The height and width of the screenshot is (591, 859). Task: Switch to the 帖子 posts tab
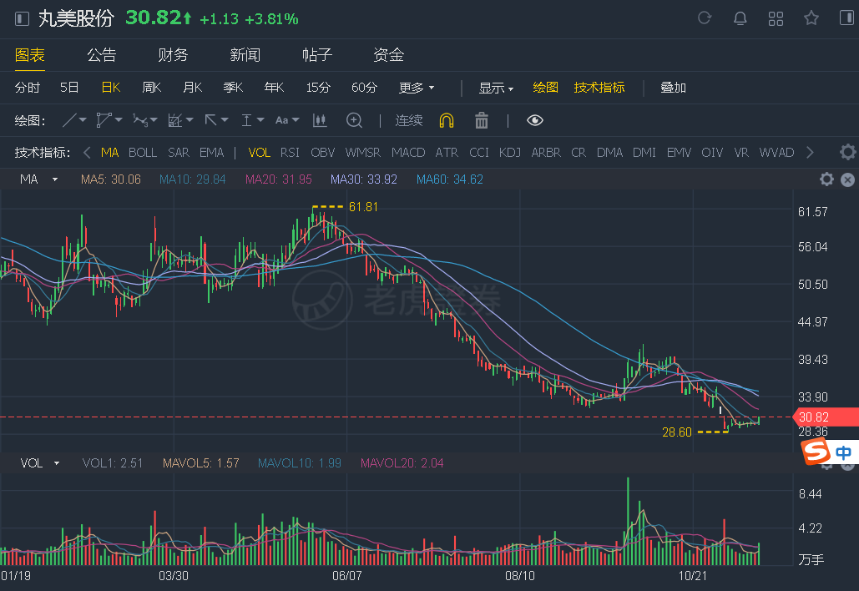[317, 55]
